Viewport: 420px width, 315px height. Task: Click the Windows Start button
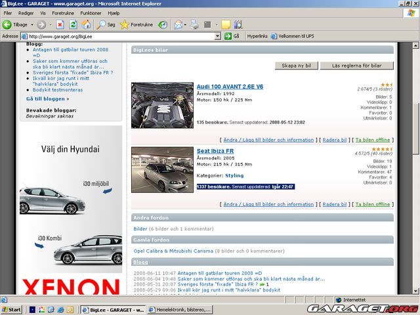point(11,309)
